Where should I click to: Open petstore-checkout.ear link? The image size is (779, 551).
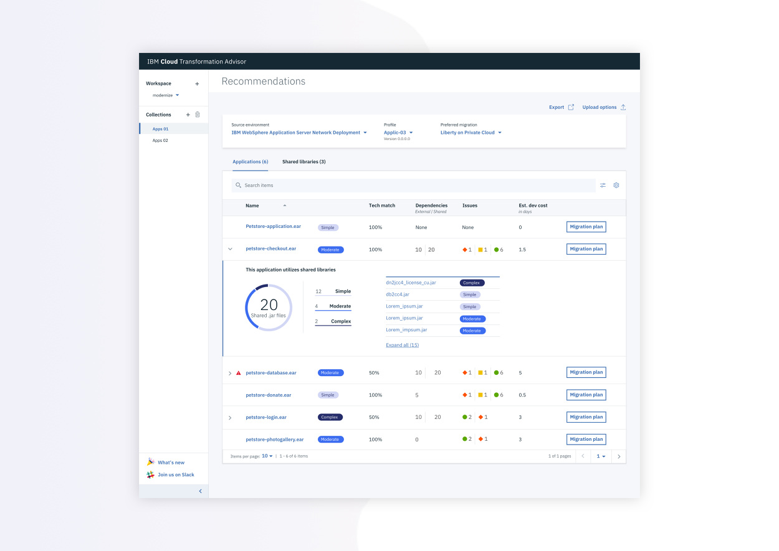[271, 248]
